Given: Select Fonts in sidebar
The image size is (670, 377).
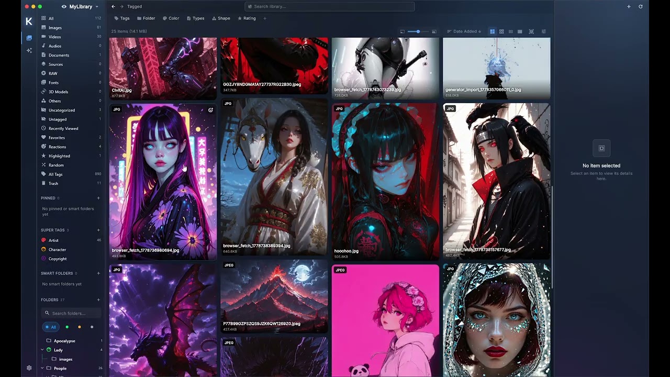Looking at the screenshot, I should pos(71,83).
